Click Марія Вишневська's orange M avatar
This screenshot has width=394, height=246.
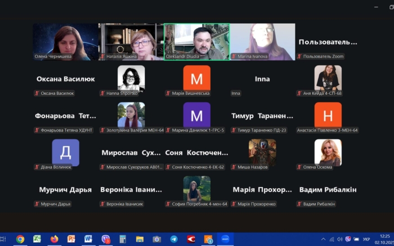[x=196, y=78]
